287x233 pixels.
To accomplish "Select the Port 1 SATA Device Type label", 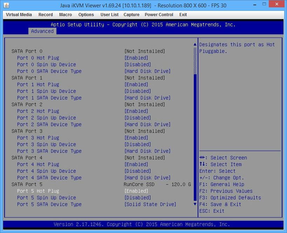I will (49, 98).
